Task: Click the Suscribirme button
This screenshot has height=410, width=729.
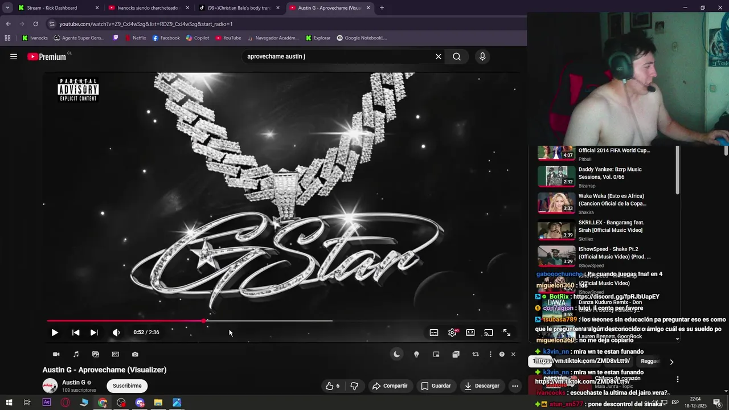Action: 127,386
